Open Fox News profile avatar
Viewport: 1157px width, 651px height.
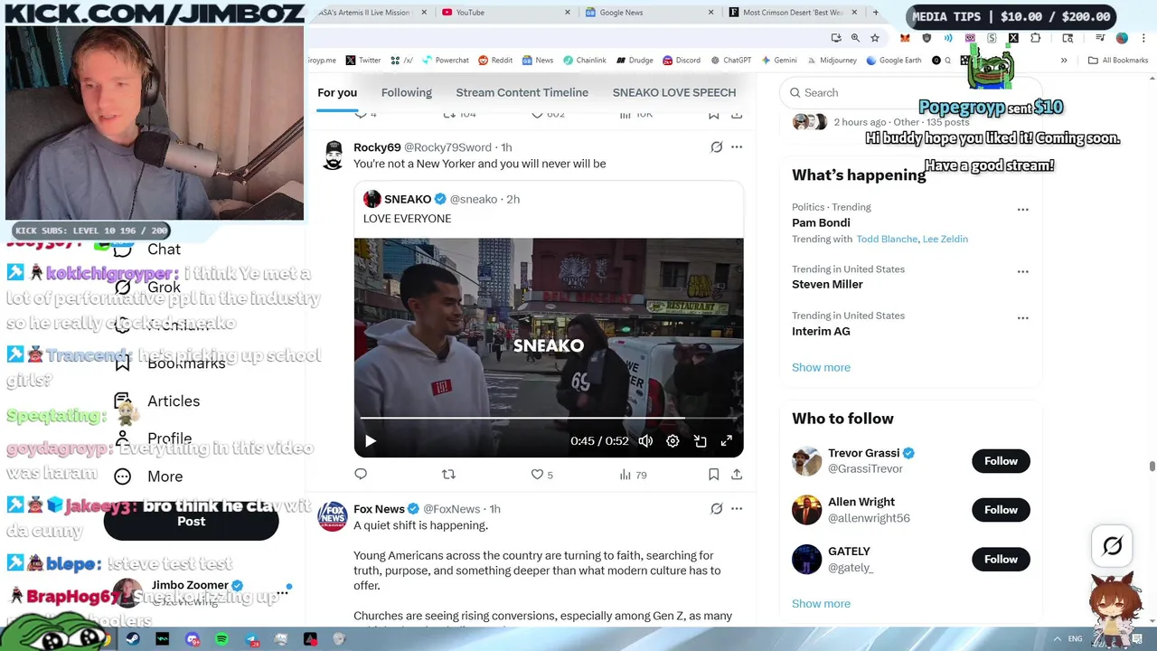[x=333, y=515]
